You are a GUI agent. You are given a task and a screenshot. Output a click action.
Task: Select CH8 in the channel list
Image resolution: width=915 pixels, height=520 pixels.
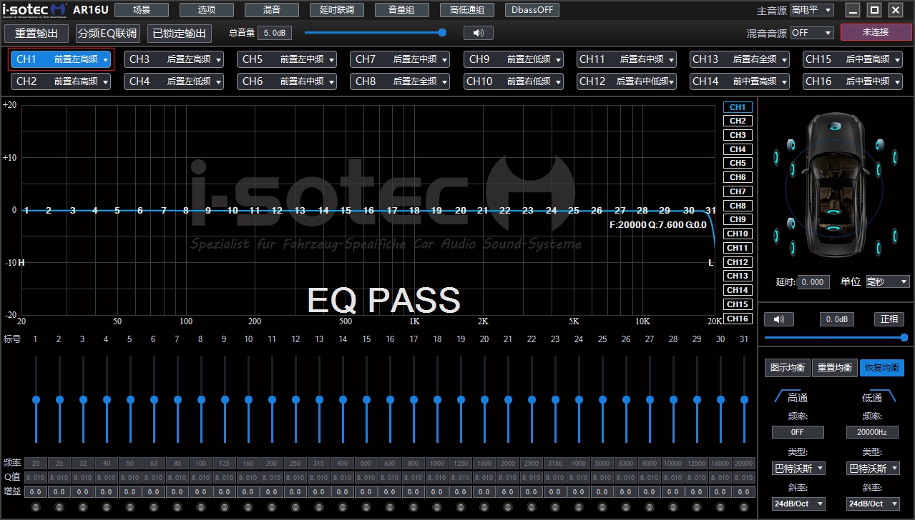(738, 206)
